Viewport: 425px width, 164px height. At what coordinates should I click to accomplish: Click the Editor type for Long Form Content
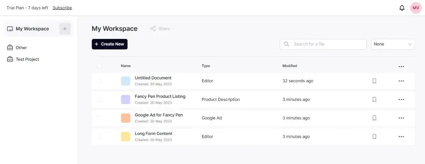[207, 137]
